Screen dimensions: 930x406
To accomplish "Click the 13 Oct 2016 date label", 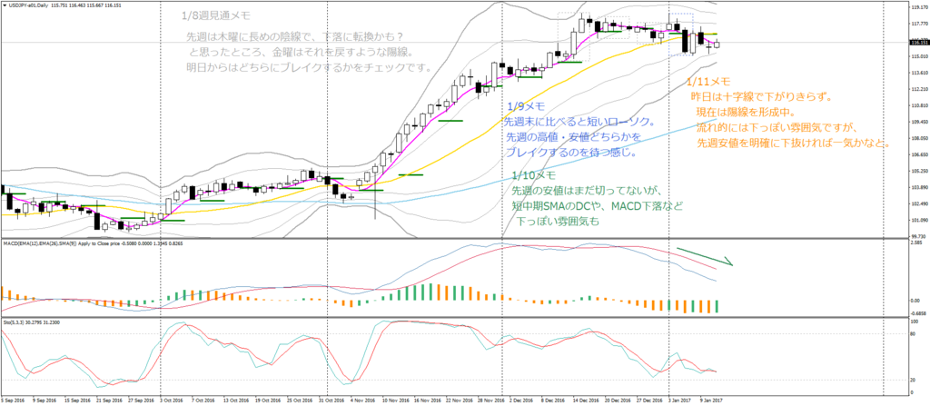I will tap(237, 400).
